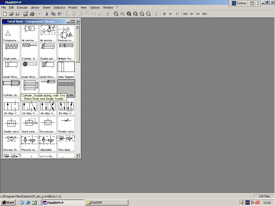Open the View menu
The width and height of the screenshot is (275, 206).
84,8
